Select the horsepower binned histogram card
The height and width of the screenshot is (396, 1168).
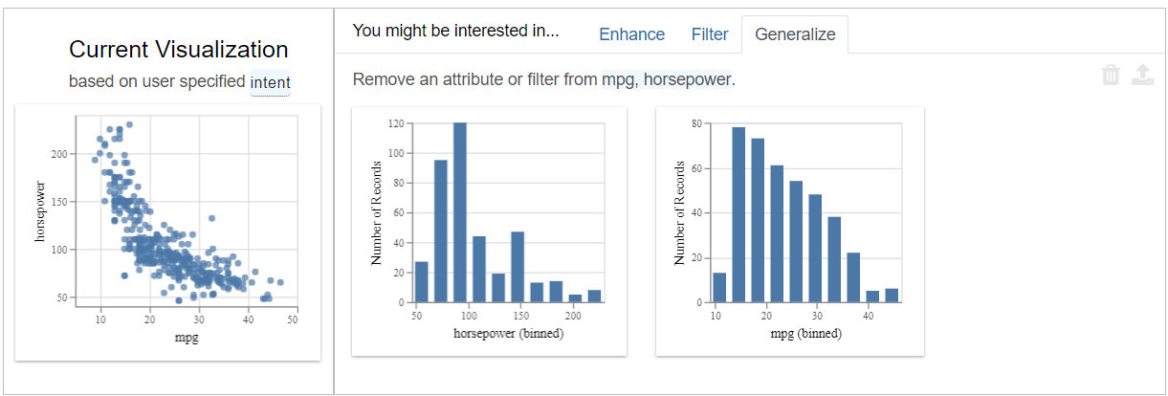tap(489, 231)
